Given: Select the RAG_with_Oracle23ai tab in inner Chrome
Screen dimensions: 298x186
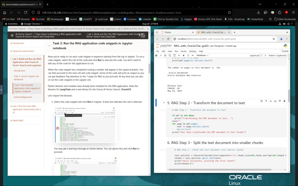Looking at the screenshot, I should click(213, 32).
